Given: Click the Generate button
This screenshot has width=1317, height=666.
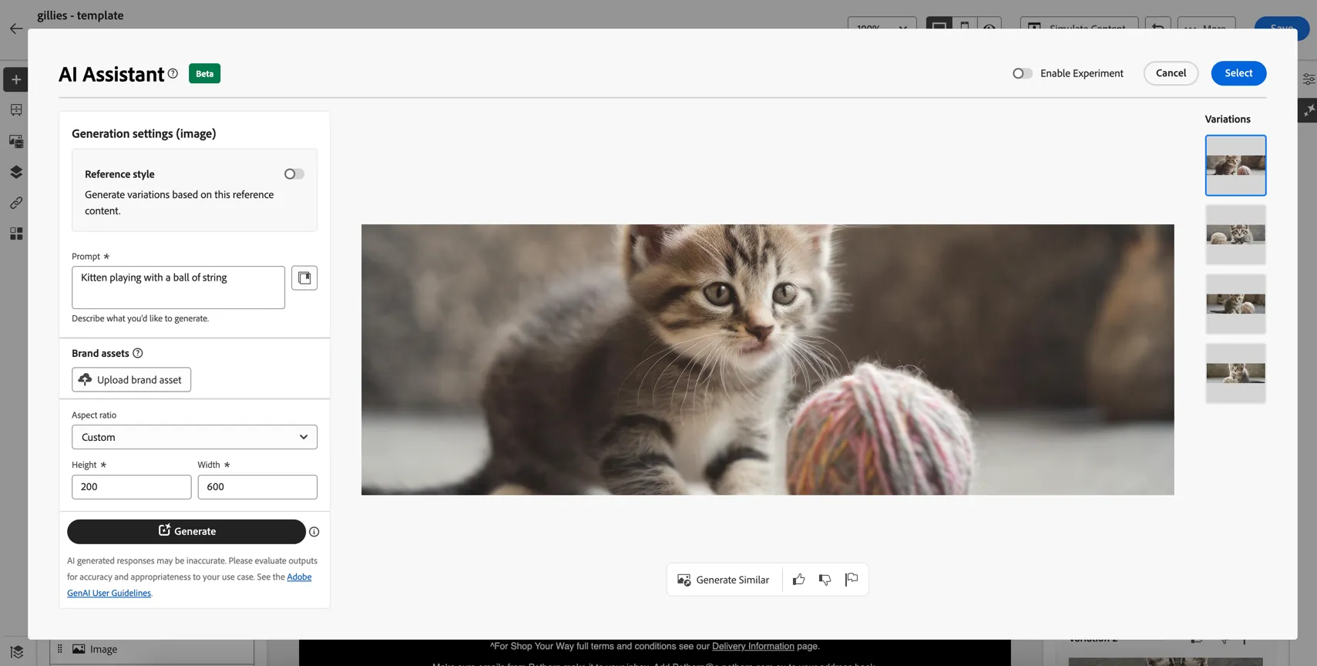Looking at the screenshot, I should (x=186, y=532).
